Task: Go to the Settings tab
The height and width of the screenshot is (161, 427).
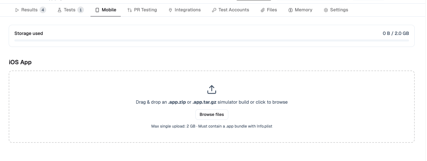Action: coord(336,10)
